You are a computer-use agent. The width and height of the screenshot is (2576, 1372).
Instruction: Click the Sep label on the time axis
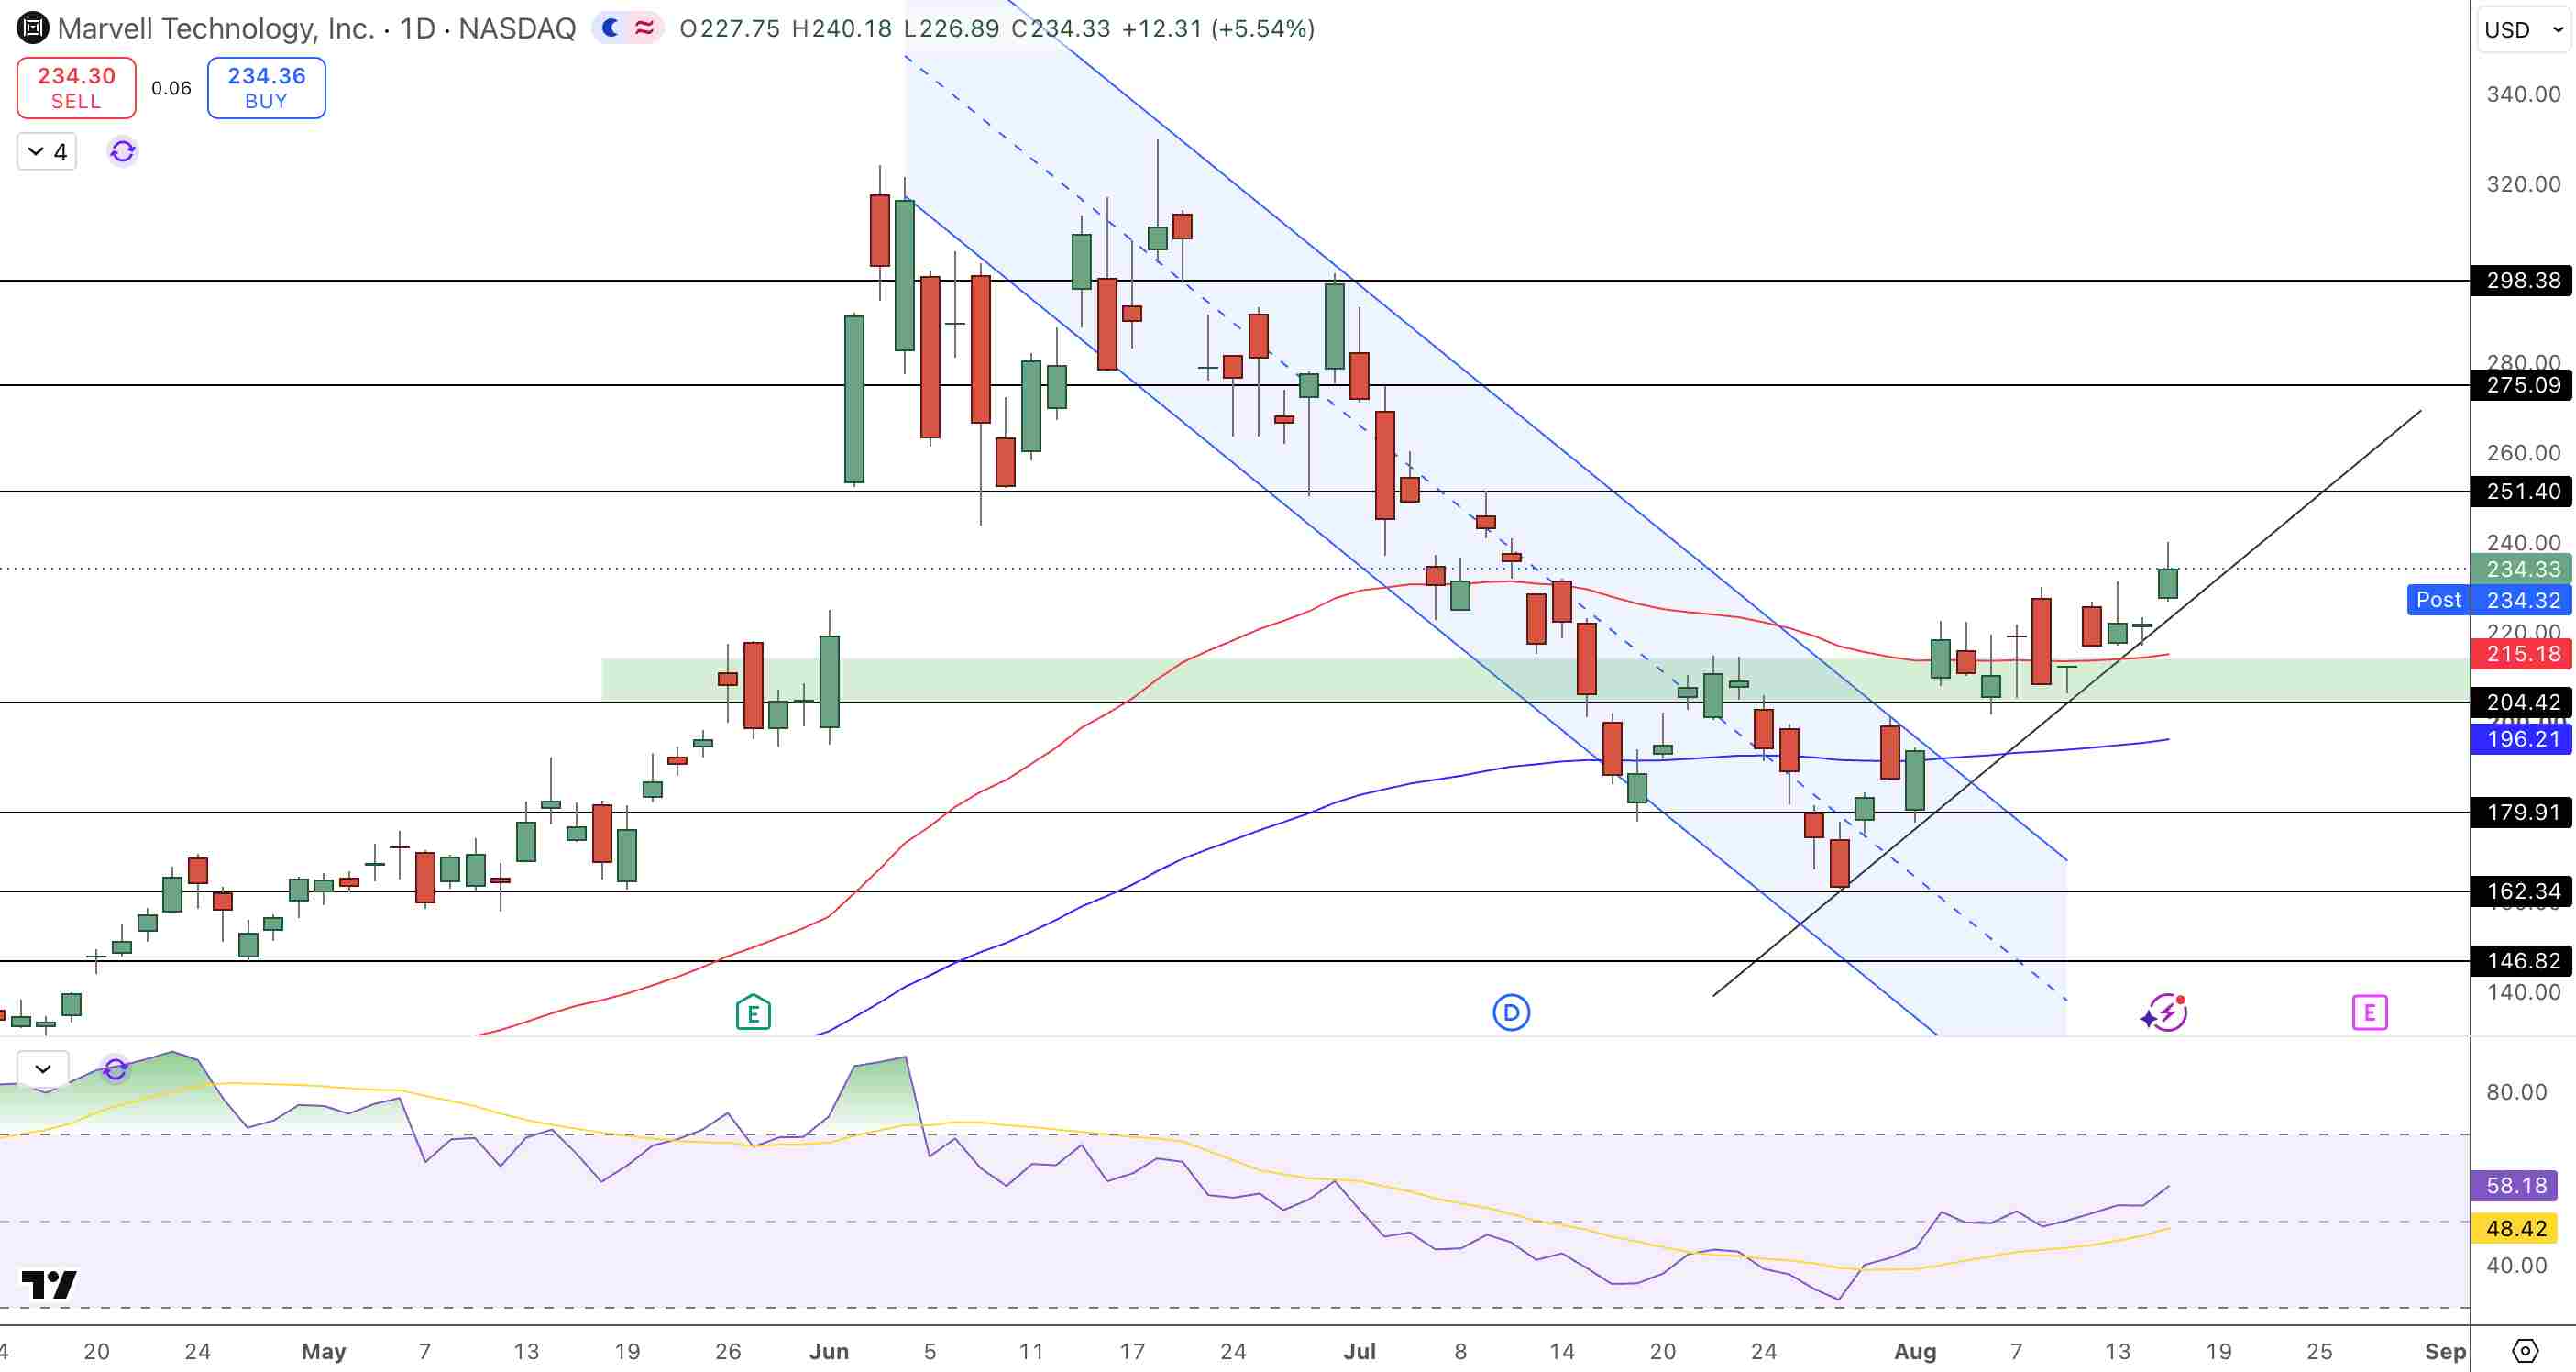[2445, 1352]
